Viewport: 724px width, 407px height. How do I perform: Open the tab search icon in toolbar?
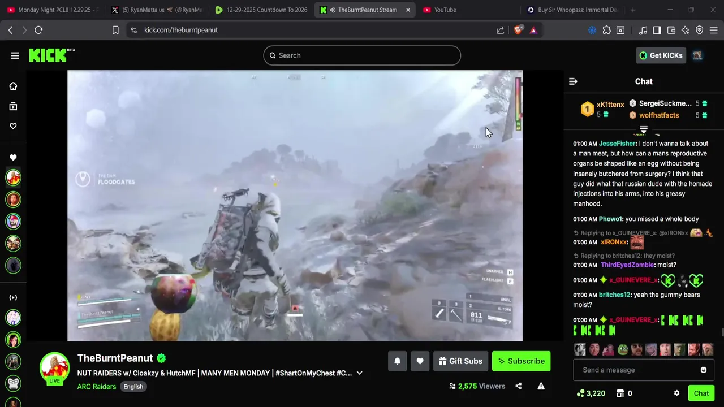pyautogui.click(x=620, y=30)
